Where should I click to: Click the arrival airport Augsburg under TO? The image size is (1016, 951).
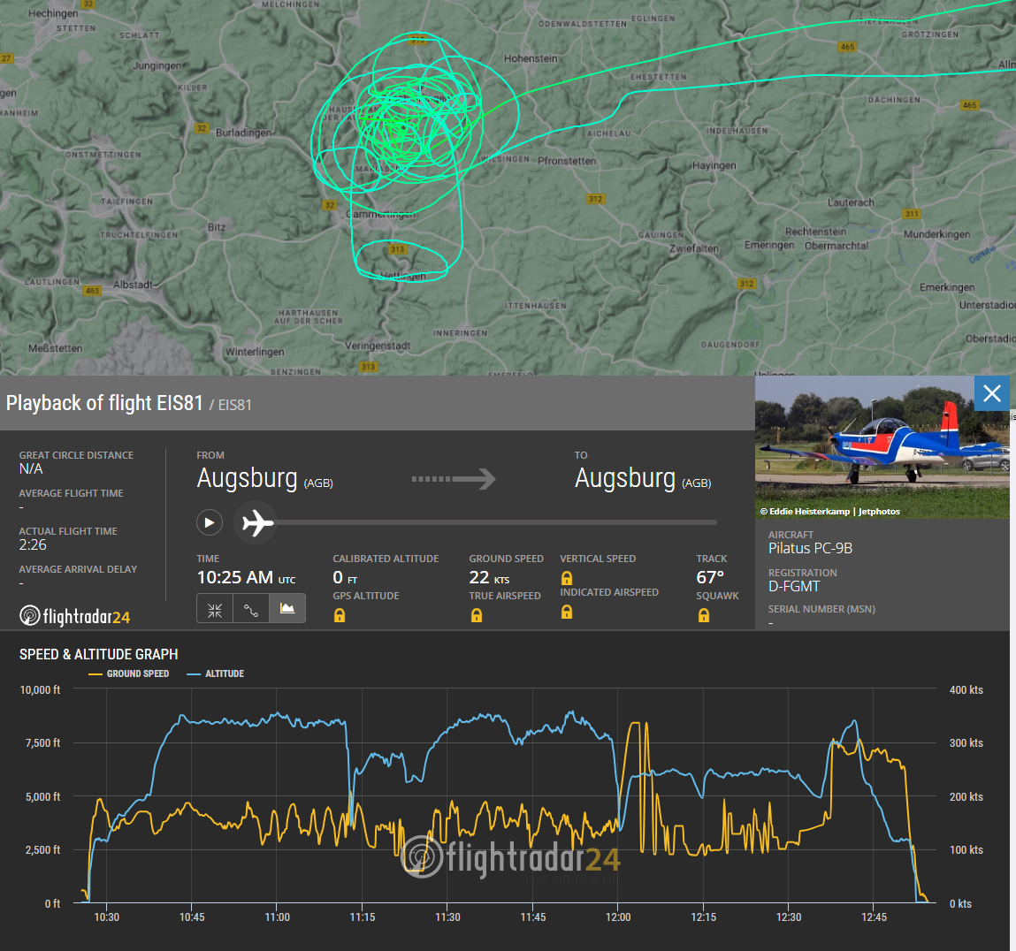pyautogui.click(x=643, y=478)
